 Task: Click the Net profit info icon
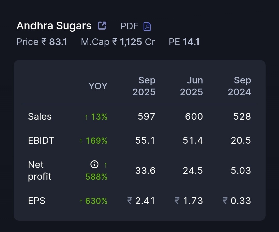95,164
